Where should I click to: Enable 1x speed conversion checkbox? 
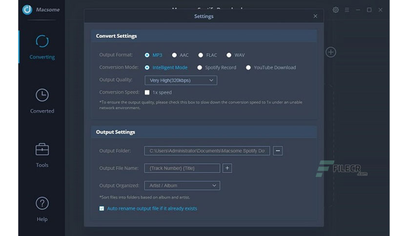(x=147, y=92)
